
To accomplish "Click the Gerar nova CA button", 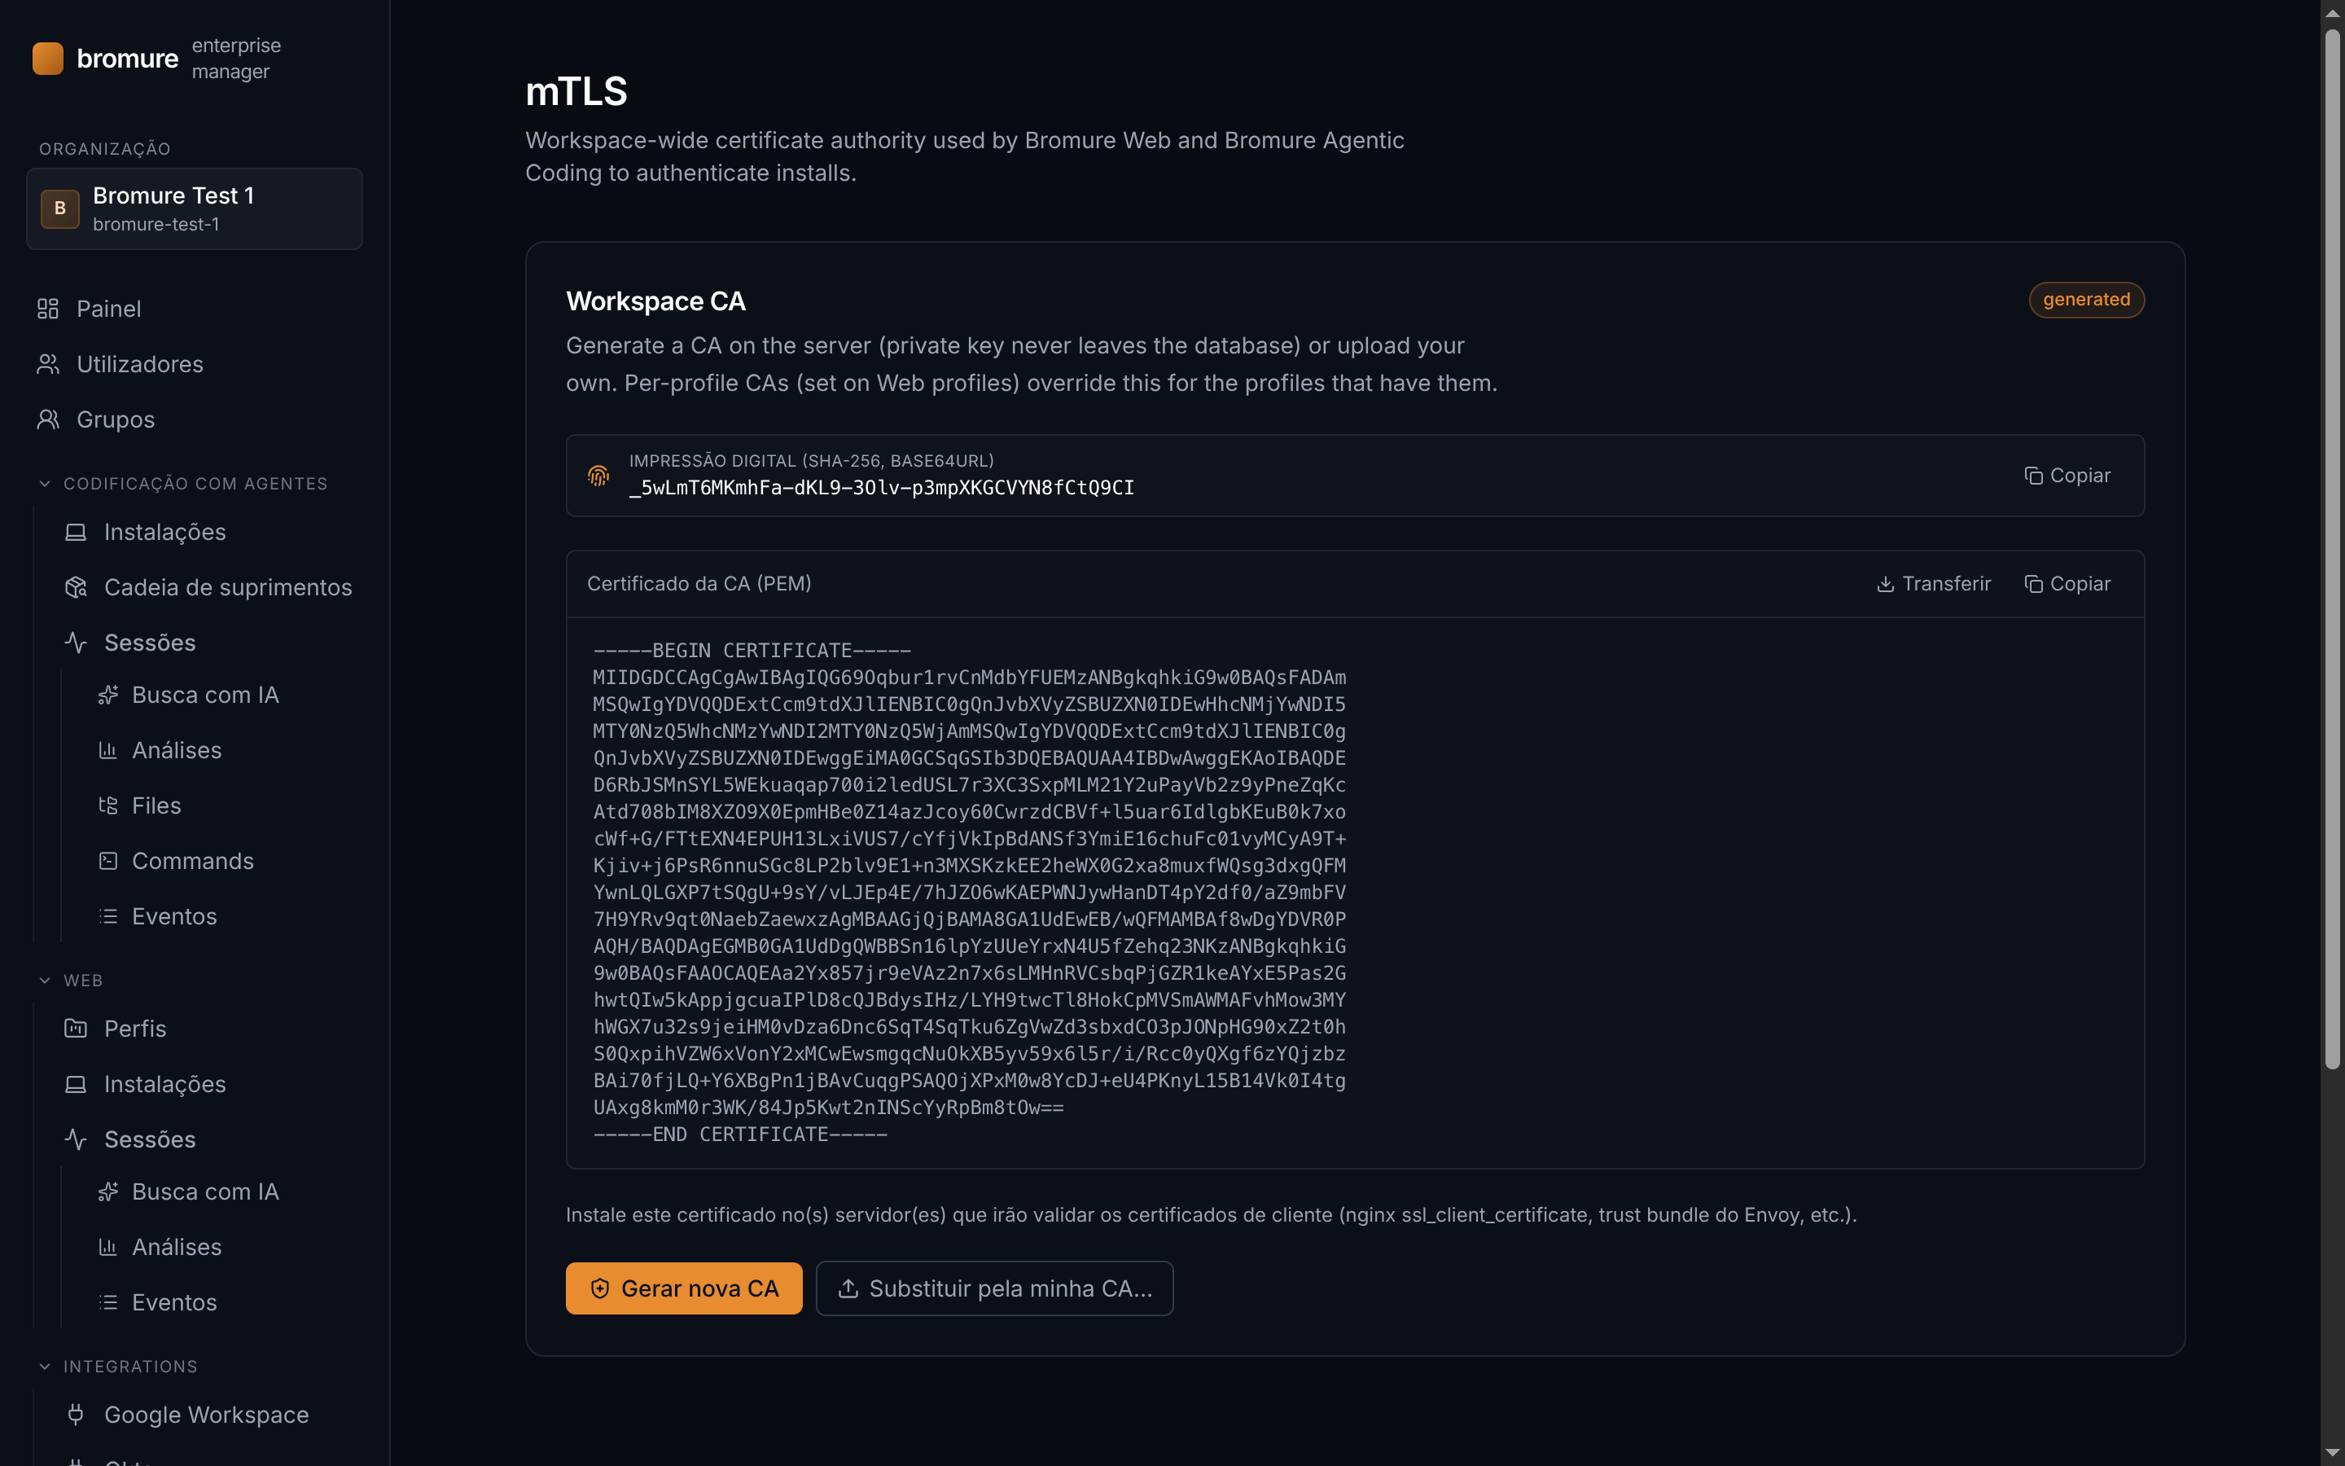I will (x=684, y=1288).
